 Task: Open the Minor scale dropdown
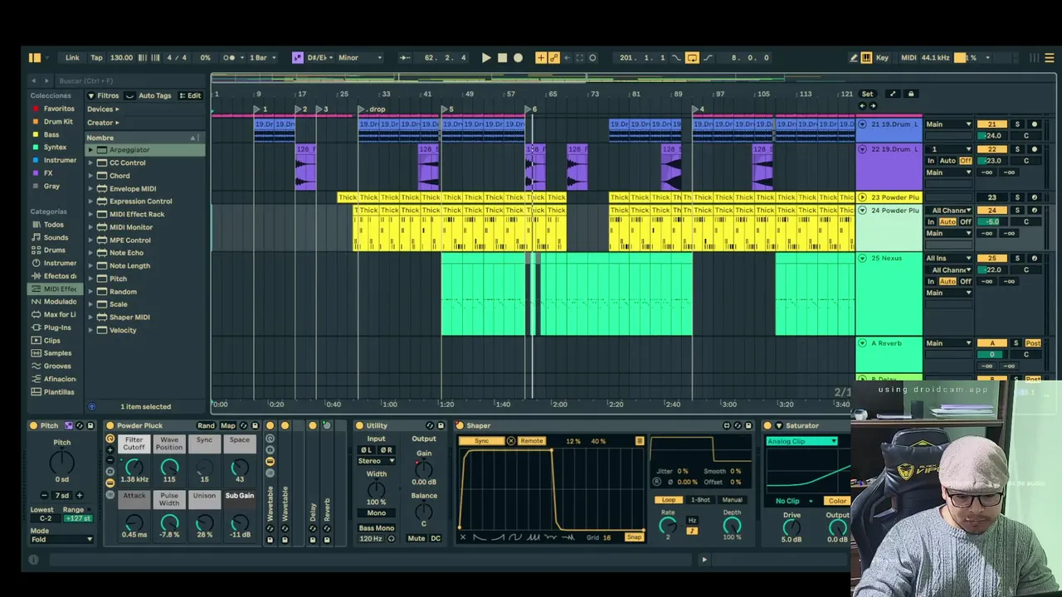click(360, 58)
